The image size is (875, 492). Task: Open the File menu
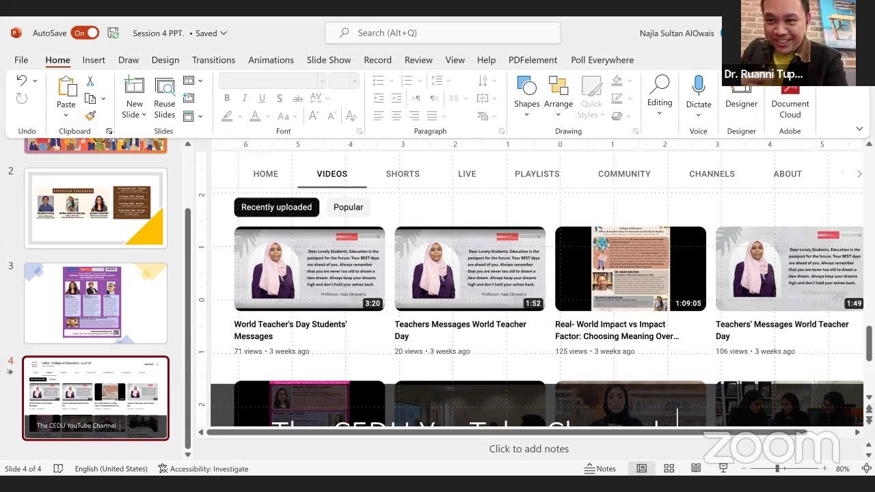tap(21, 60)
